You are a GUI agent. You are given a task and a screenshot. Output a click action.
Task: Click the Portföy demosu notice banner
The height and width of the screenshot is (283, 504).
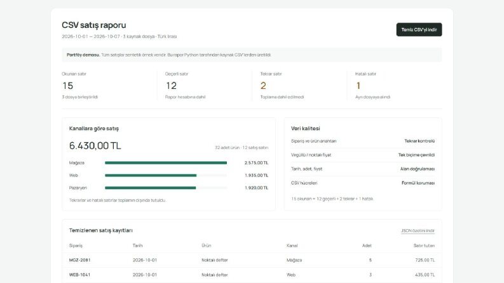click(252, 55)
